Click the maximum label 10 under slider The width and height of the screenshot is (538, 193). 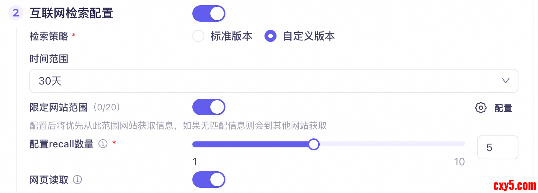459,162
